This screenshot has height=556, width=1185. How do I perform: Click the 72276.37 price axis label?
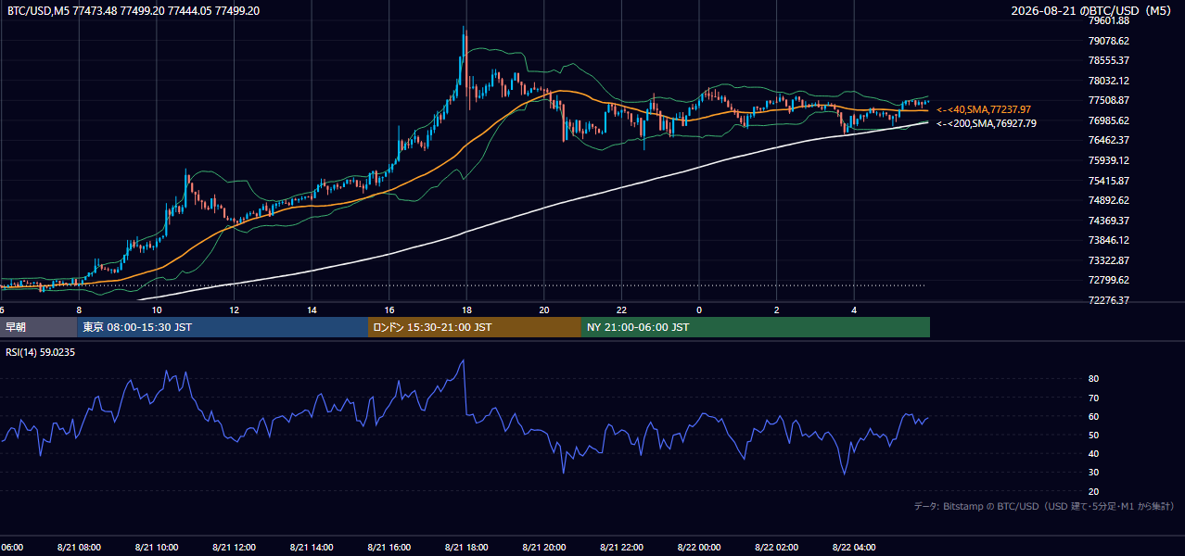[1108, 300]
